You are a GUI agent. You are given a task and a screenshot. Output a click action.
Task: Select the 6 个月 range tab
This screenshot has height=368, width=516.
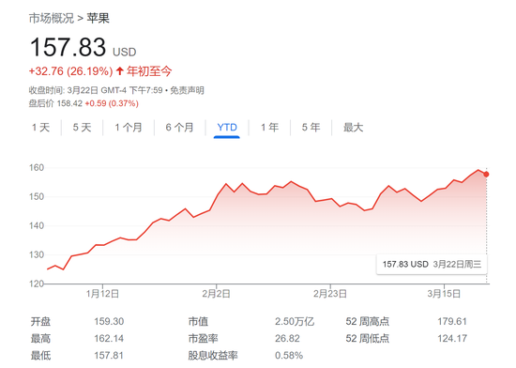(x=180, y=128)
